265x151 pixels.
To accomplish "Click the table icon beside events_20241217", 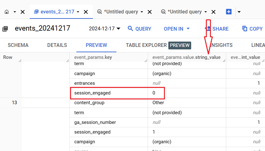I will click(x=5, y=29).
